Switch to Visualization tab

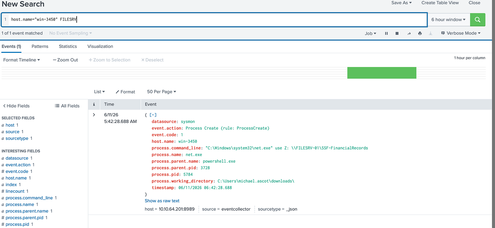coord(100,47)
